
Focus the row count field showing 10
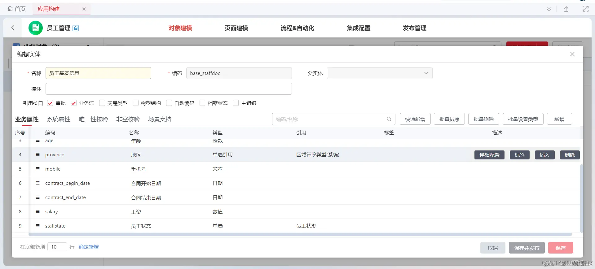(57, 247)
